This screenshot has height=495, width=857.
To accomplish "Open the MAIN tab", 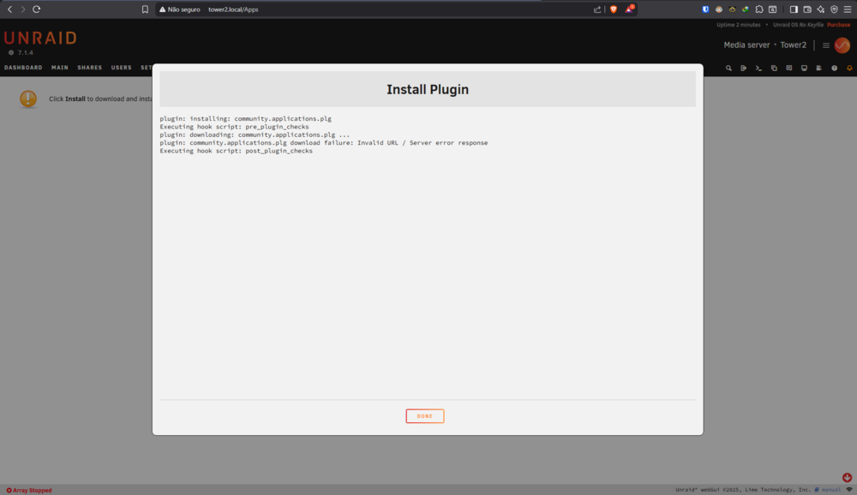I will pos(60,68).
